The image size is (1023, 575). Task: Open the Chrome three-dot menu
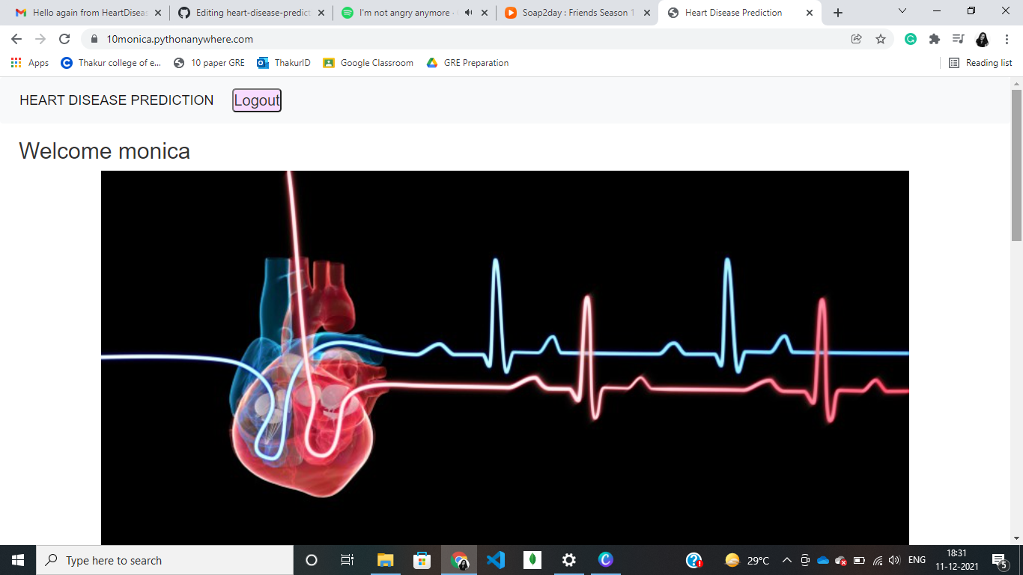(x=1006, y=37)
